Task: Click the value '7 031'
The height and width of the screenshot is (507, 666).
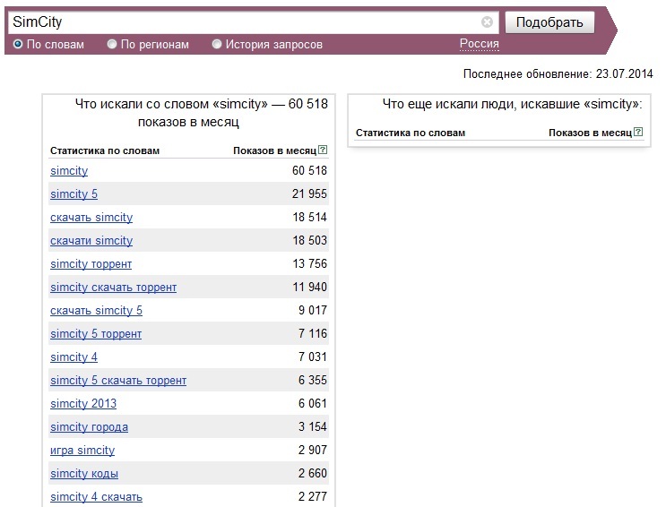Action: 313,357
